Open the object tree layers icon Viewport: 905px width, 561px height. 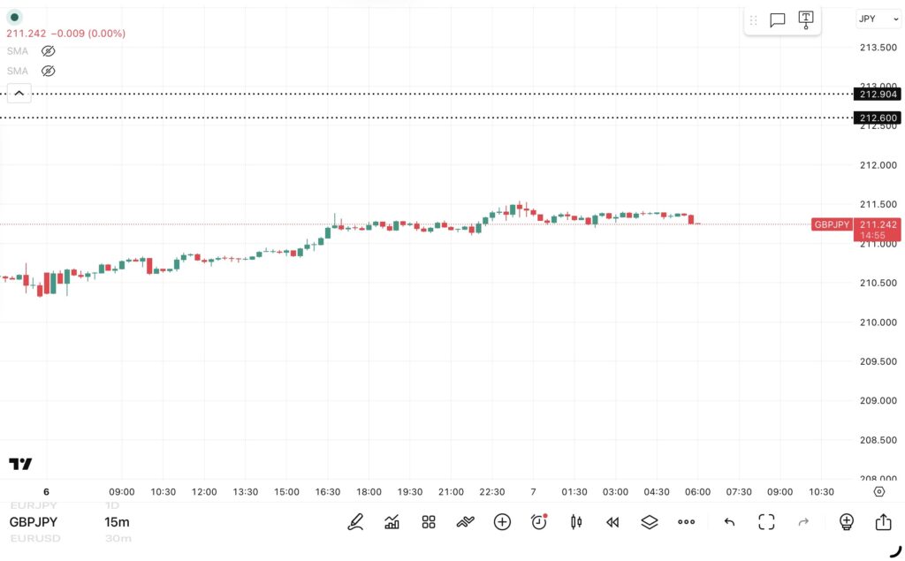coord(650,522)
